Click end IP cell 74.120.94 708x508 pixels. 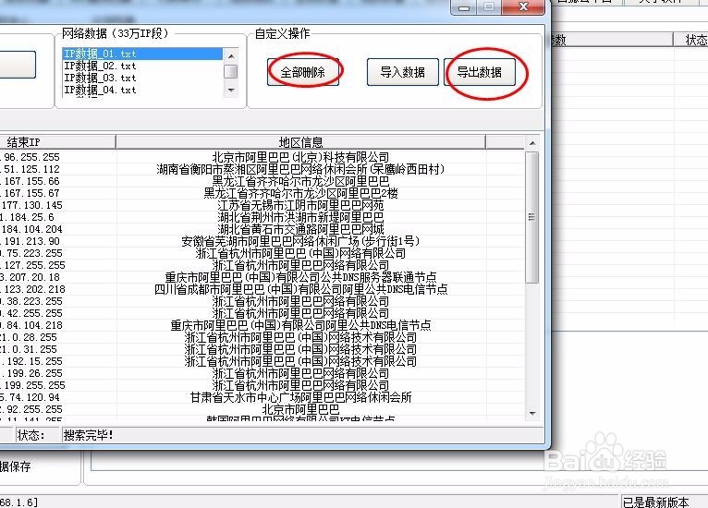pos(30,397)
